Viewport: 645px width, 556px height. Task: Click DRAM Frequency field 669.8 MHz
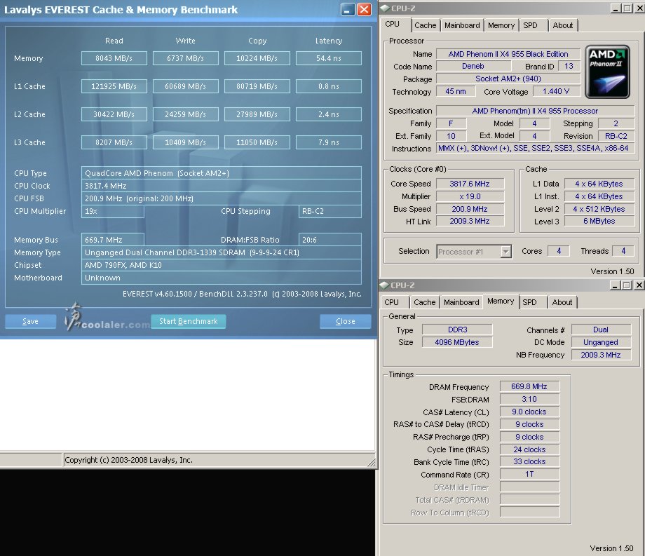(529, 386)
